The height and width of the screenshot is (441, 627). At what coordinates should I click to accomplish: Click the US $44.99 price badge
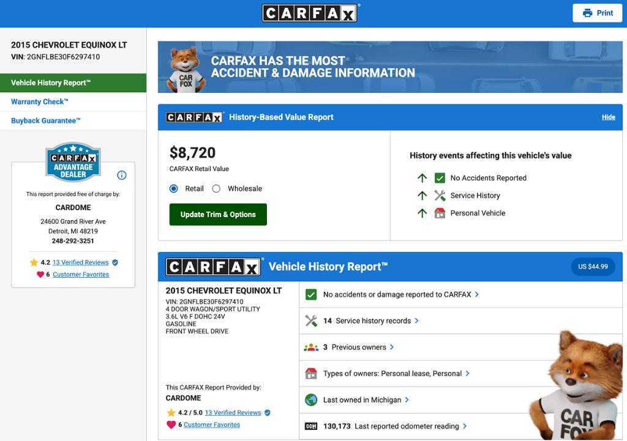(x=593, y=267)
